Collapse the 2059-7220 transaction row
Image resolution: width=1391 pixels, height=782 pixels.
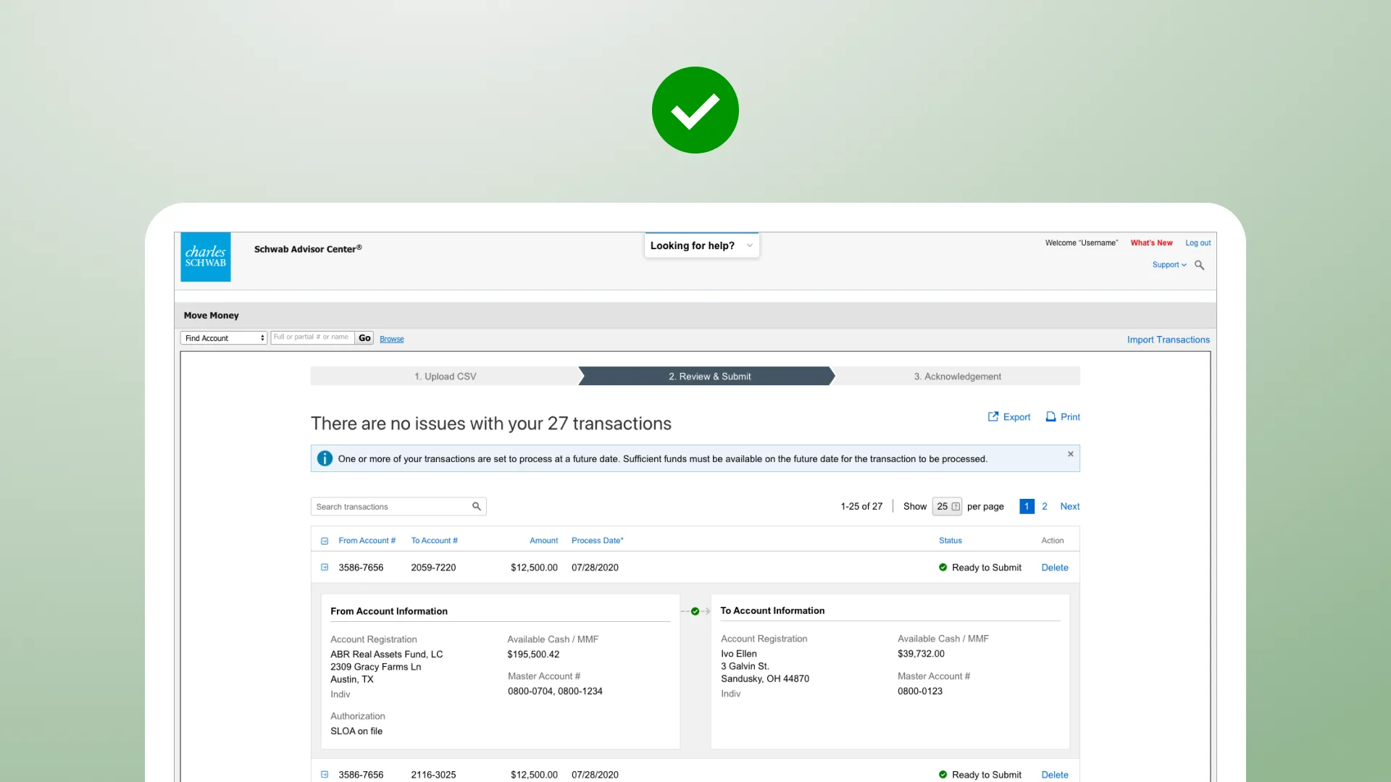point(325,568)
